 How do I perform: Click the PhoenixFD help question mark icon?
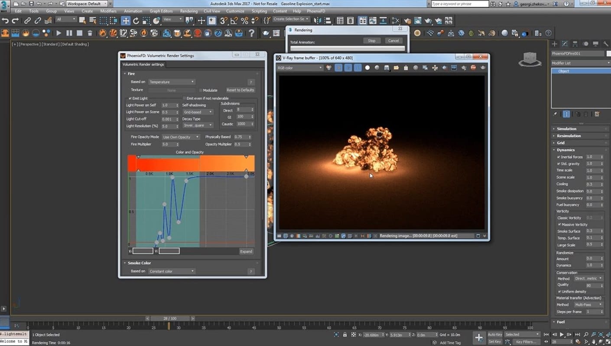(x=251, y=33)
